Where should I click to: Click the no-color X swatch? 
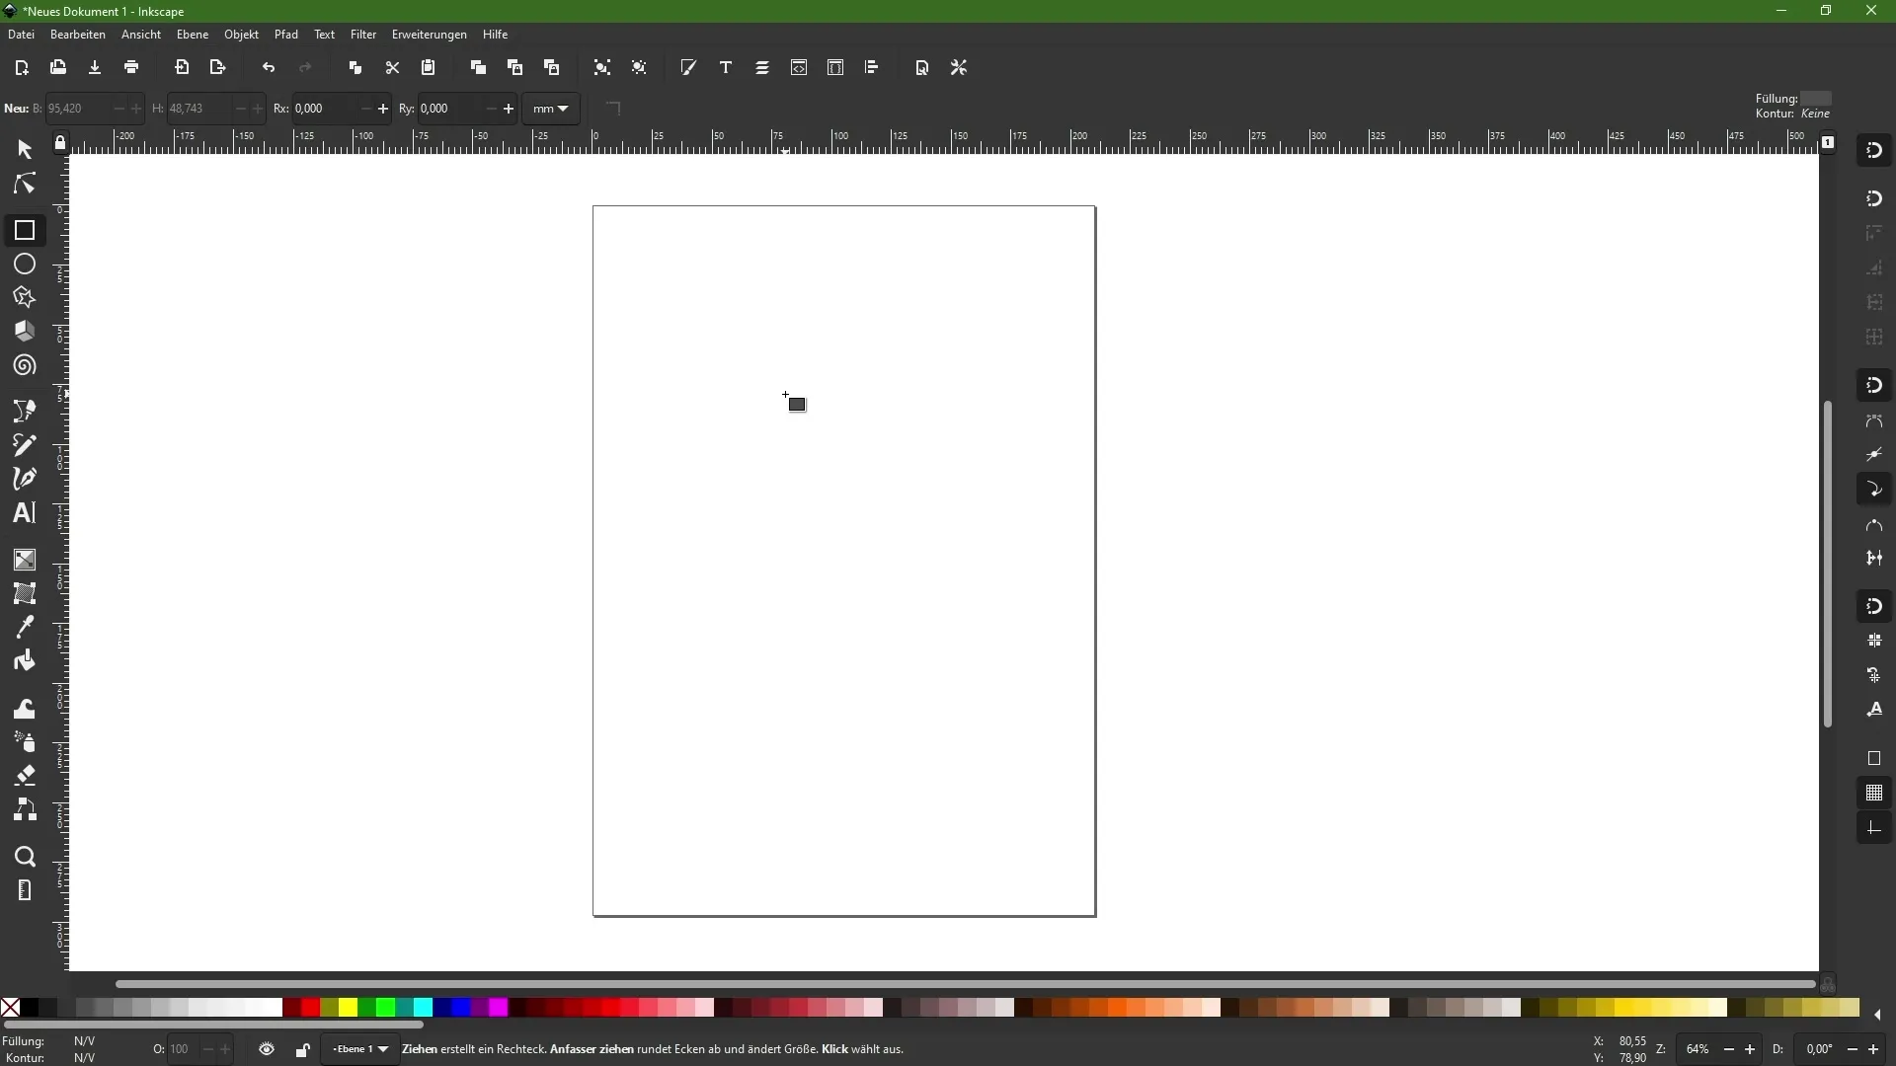10,1008
